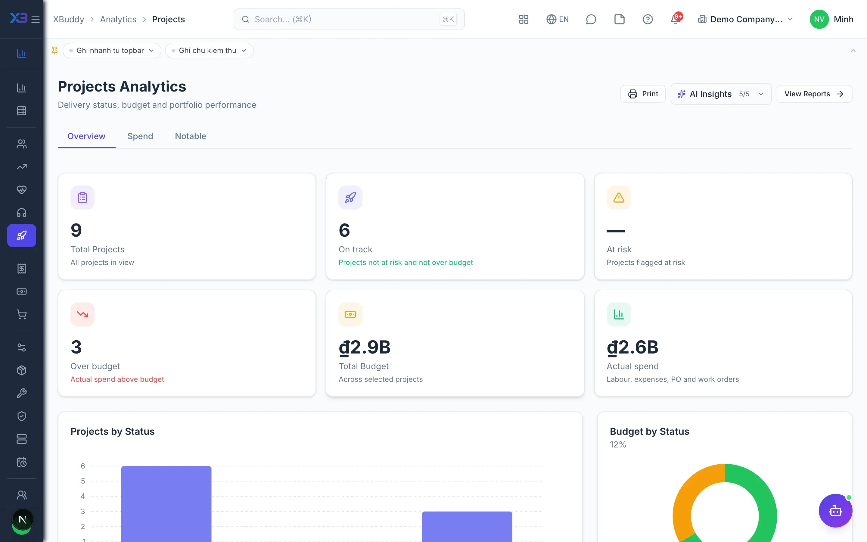Switch to the Notable tab
867x542 pixels.
[190, 136]
